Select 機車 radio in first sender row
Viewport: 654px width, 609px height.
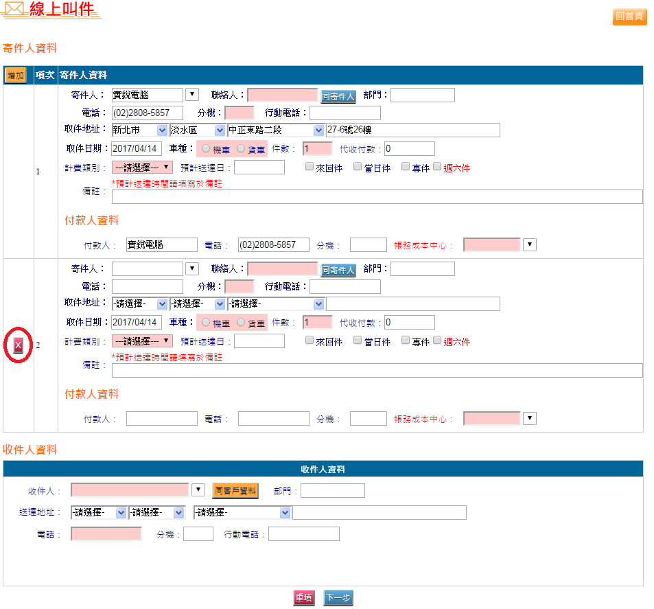tap(207, 149)
